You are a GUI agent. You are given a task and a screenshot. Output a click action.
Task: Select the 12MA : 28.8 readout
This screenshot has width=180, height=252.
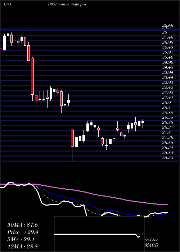(x=22, y=247)
